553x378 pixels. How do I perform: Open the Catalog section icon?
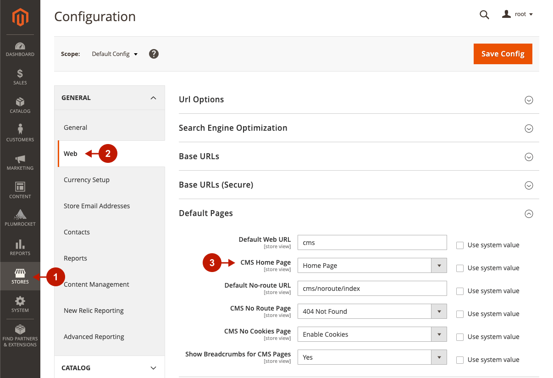point(20,106)
